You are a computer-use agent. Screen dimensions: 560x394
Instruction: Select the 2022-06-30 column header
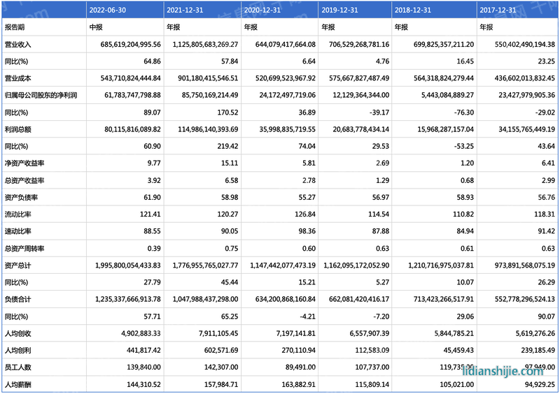108,10
